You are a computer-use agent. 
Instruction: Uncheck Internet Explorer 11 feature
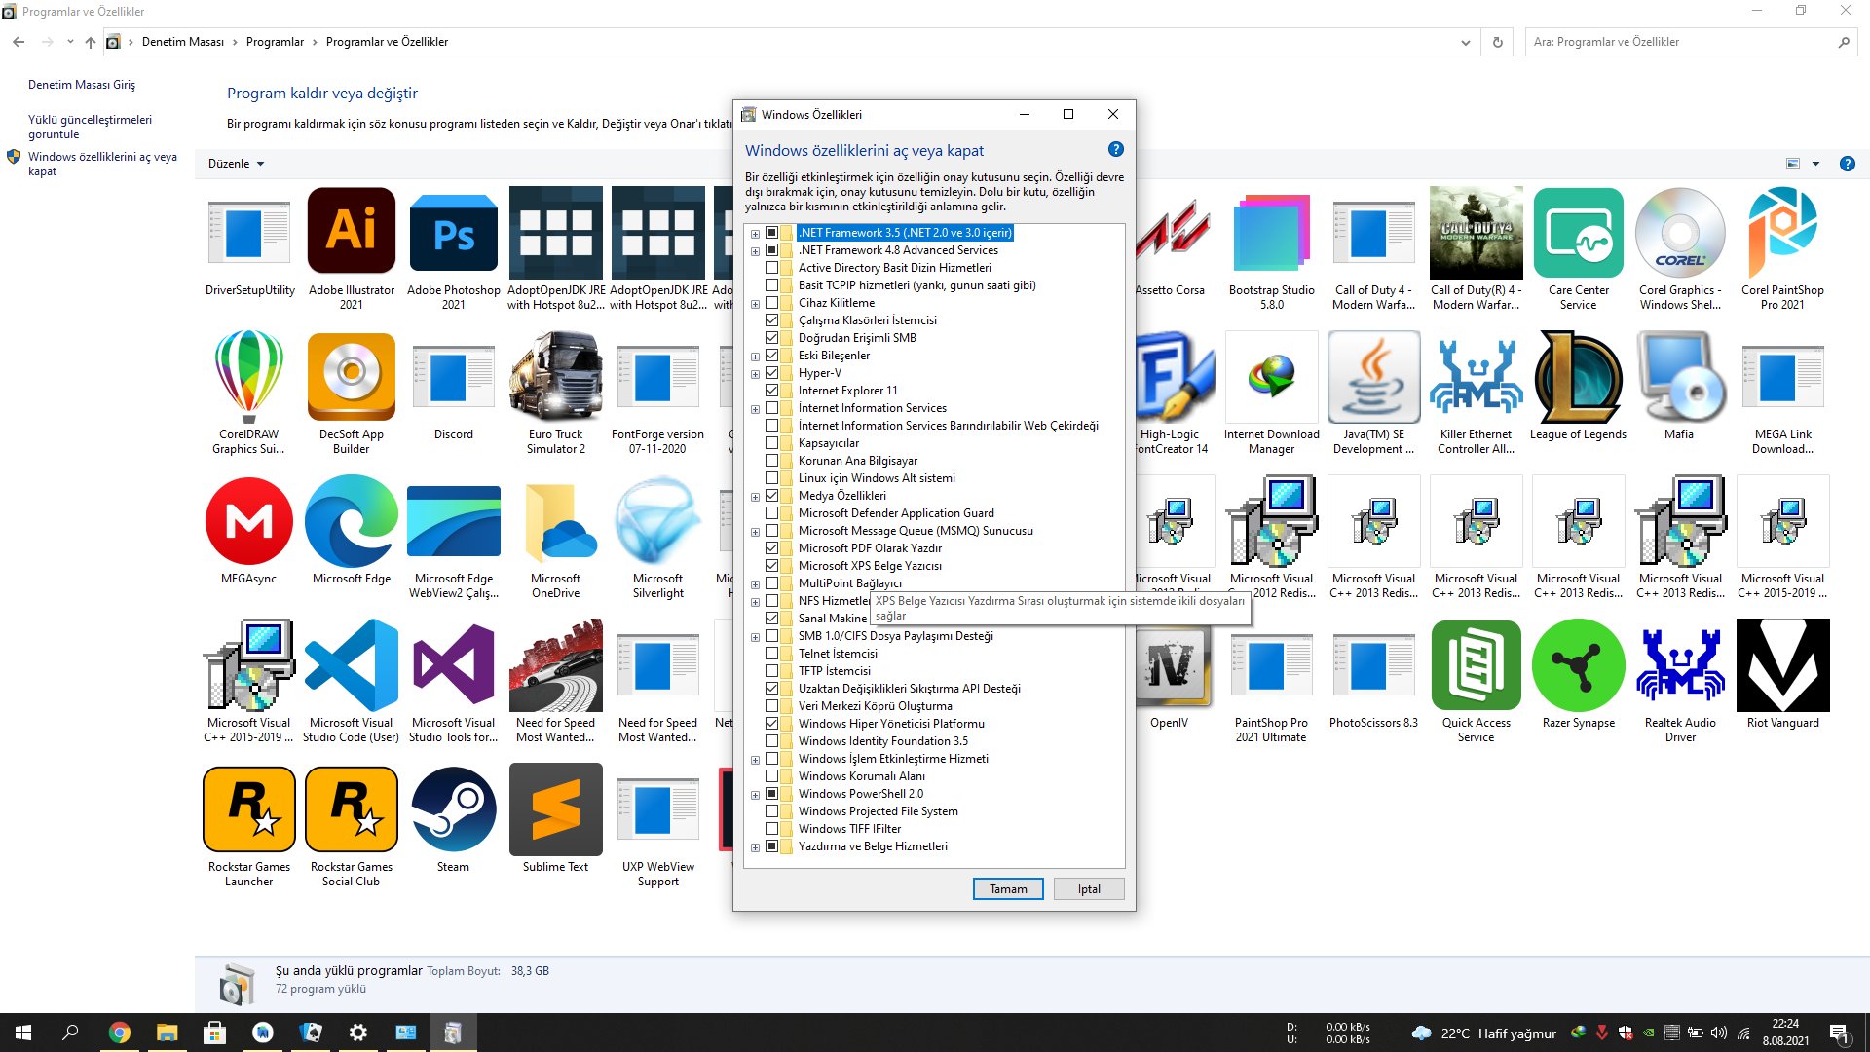(772, 391)
